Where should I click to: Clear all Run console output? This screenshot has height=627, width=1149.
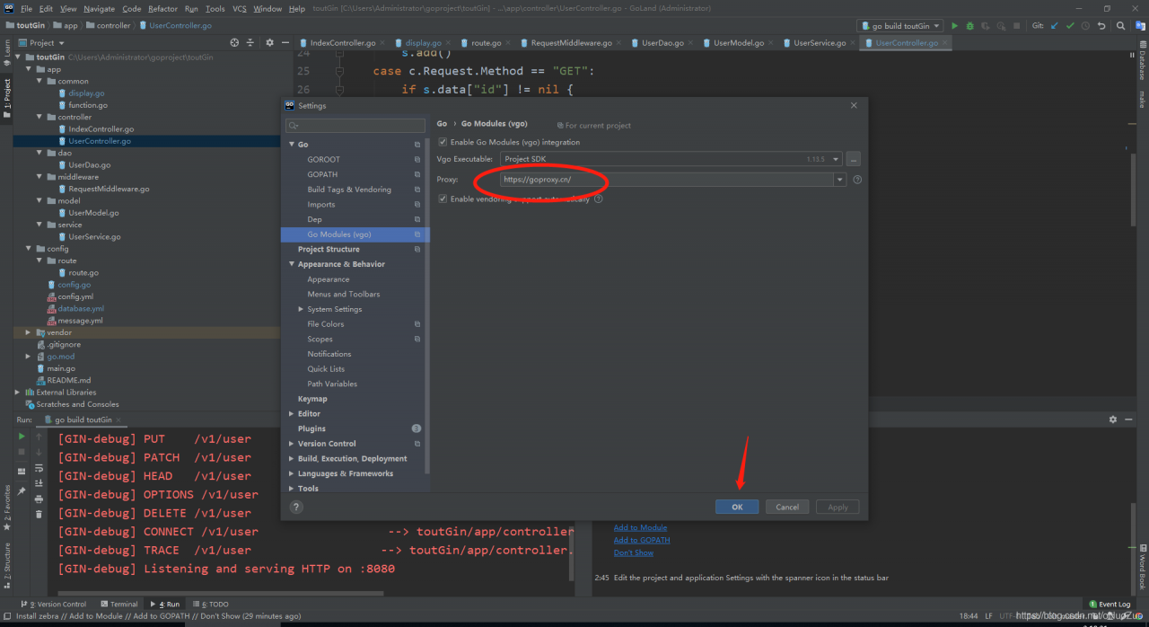39,514
